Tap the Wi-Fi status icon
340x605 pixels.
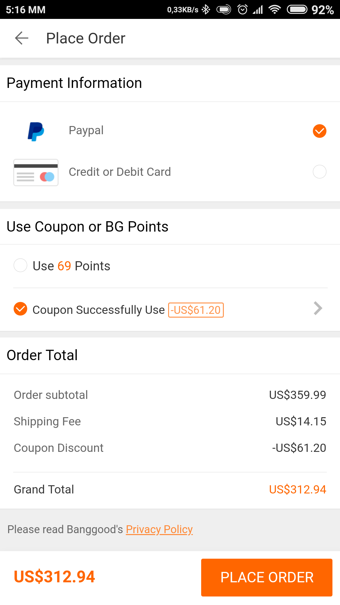click(x=275, y=10)
